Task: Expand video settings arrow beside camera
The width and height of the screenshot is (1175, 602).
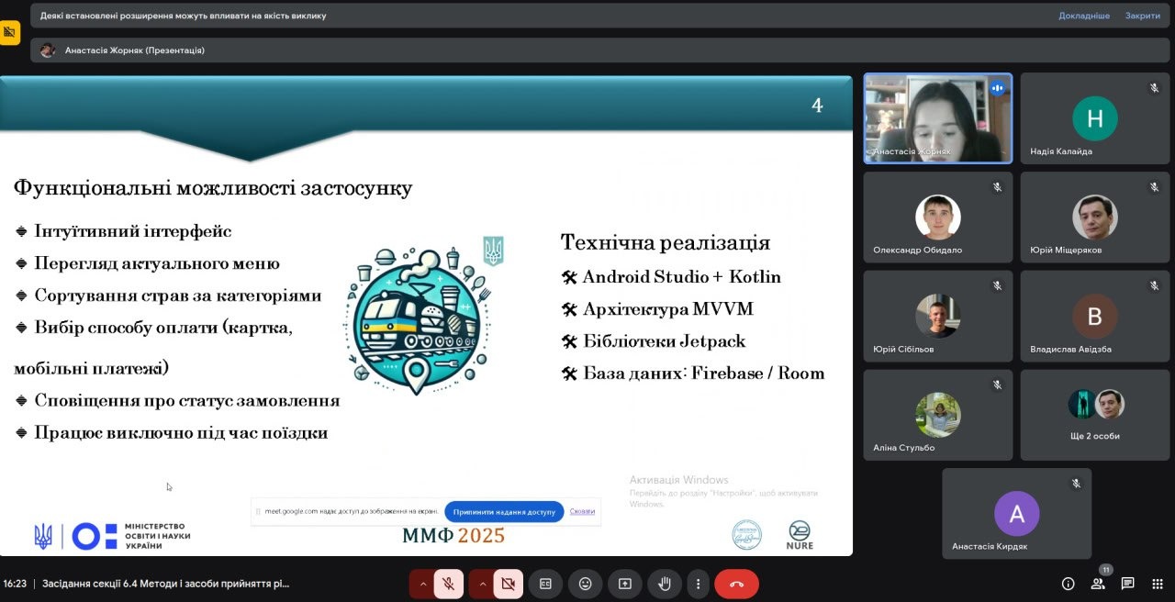Action: coord(482,584)
